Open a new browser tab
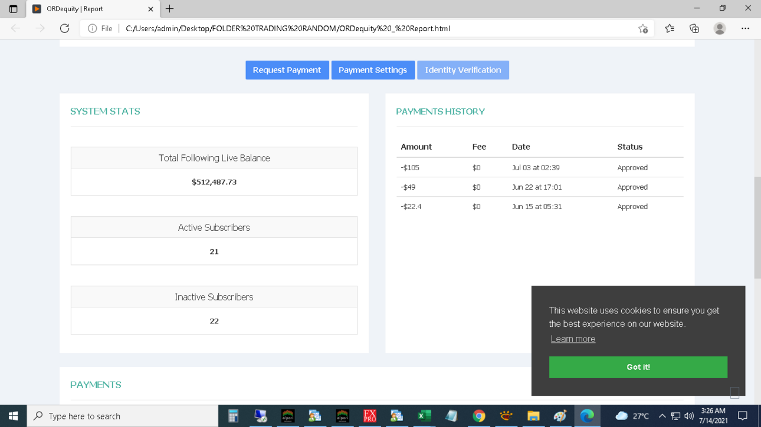 pyautogui.click(x=170, y=9)
